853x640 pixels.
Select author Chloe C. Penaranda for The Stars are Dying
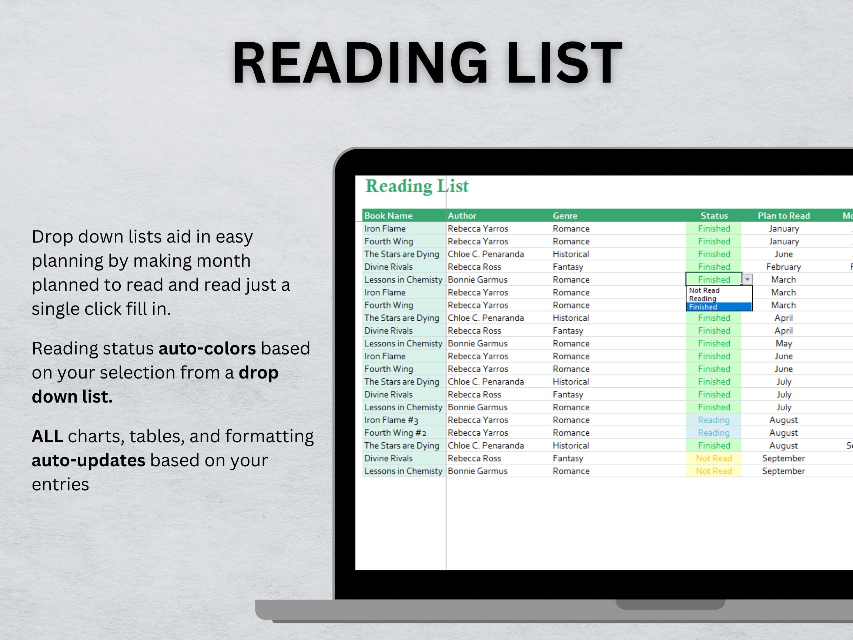click(x=485, y=254)
